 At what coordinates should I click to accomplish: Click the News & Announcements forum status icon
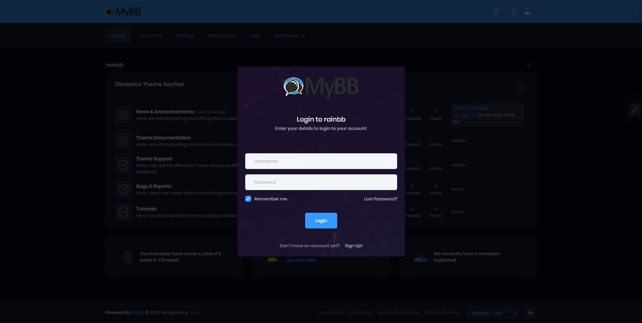[x=123, y=115]
